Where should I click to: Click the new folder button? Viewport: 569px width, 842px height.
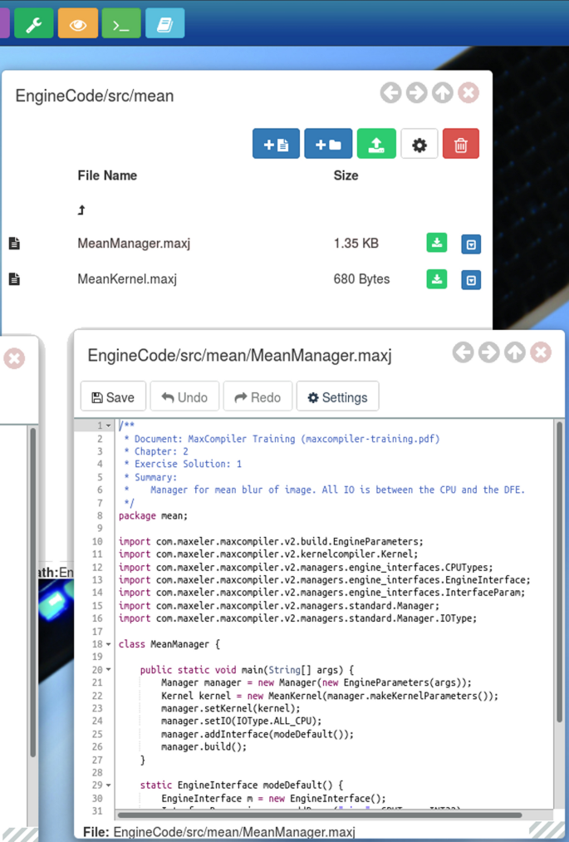click(x=328, y=144)
